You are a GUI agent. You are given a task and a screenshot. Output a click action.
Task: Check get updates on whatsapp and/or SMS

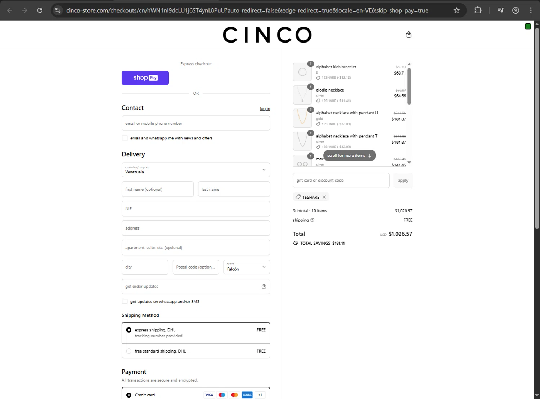[x=125, y=302]
